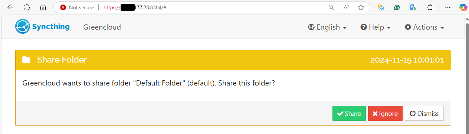Screen dimensions: 469x134
Task: Open the browser settings and more menu
Action: pos(448,7)
